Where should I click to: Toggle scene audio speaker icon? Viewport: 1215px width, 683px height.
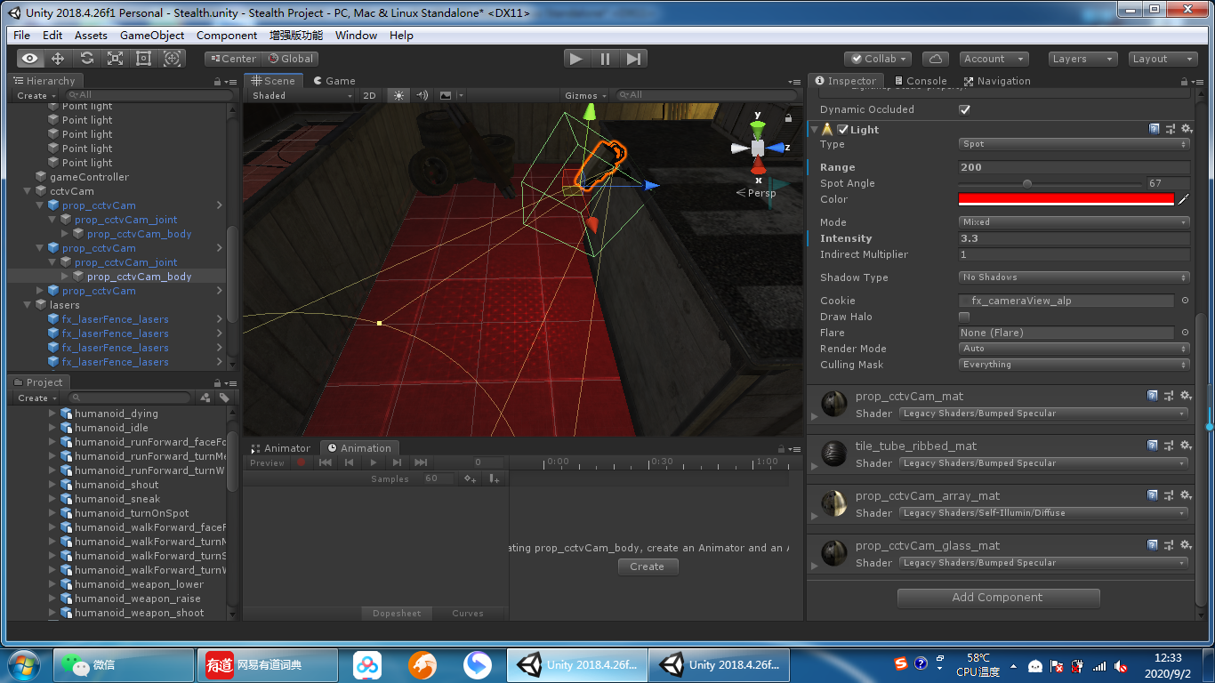click(422, 95)
